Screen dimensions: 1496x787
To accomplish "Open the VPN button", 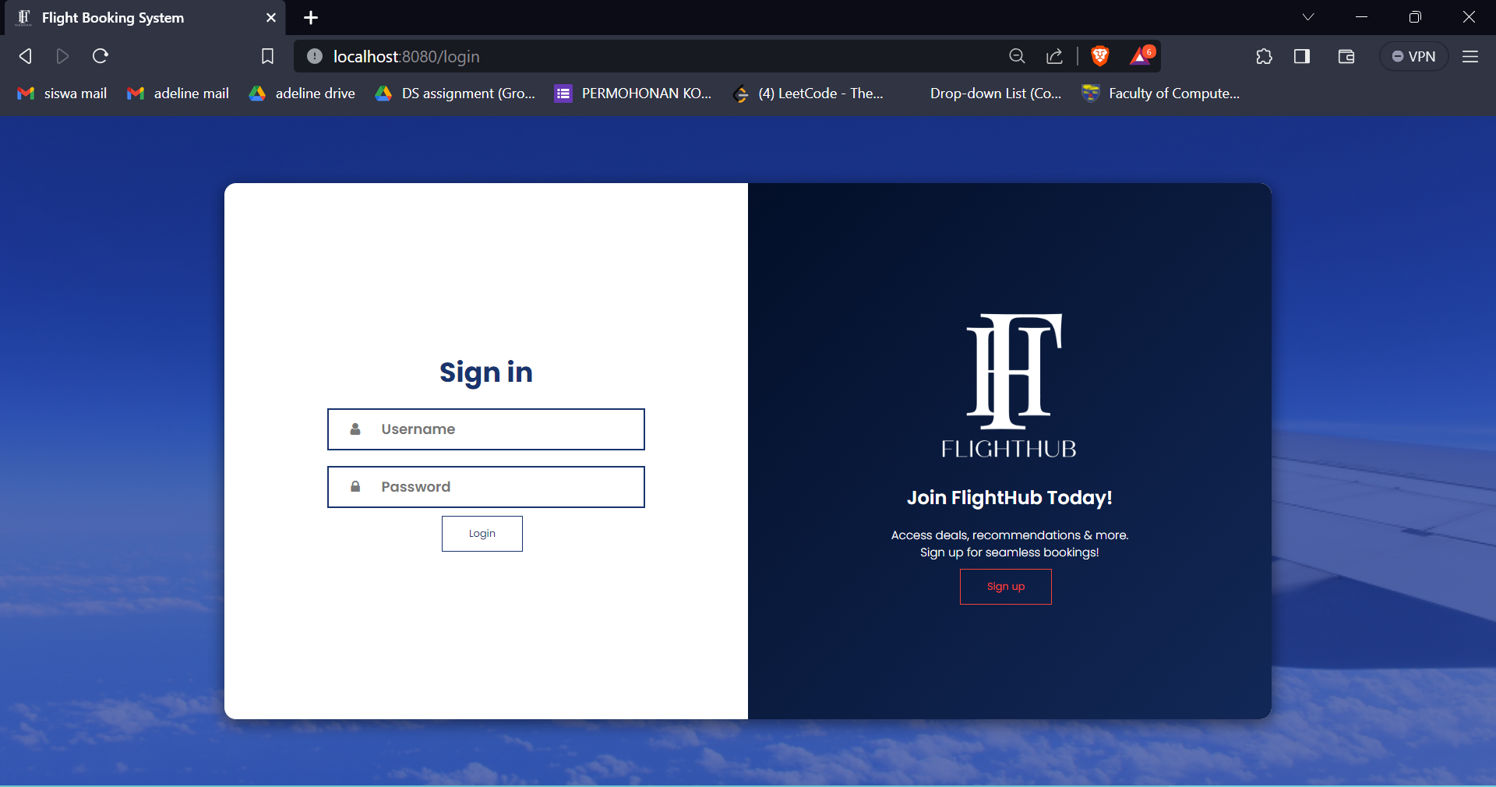I will [x=1413, y=56].
